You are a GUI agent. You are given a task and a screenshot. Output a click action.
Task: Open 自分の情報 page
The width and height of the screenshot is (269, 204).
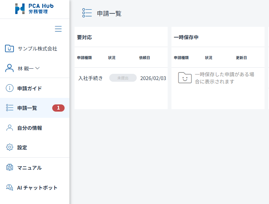(x=30, y=128)
